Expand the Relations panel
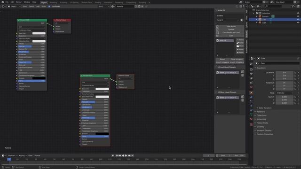 point(260,112)
